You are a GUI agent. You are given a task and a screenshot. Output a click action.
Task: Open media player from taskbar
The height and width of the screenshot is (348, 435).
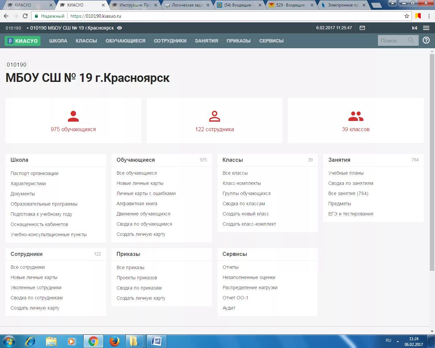[x=72, y=341]
